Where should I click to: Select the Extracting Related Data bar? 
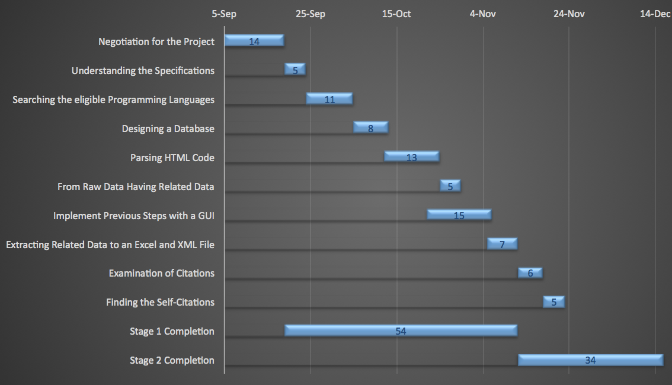[502, 244]
